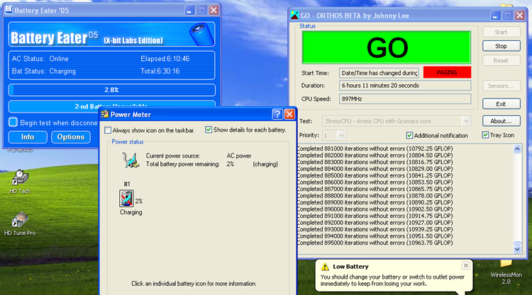532x295 pixels.
Task: Click the CPU Speed field showing 897MHz
Action: 405,99
